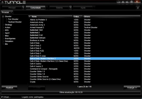142x99 pixels.
Task: Click the Última atualização status bar
Action: pyautogui.click(x=71, y=92)
